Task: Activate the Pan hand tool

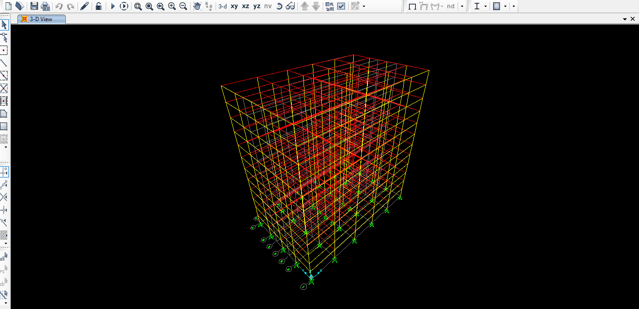Action: coord(197,6)
